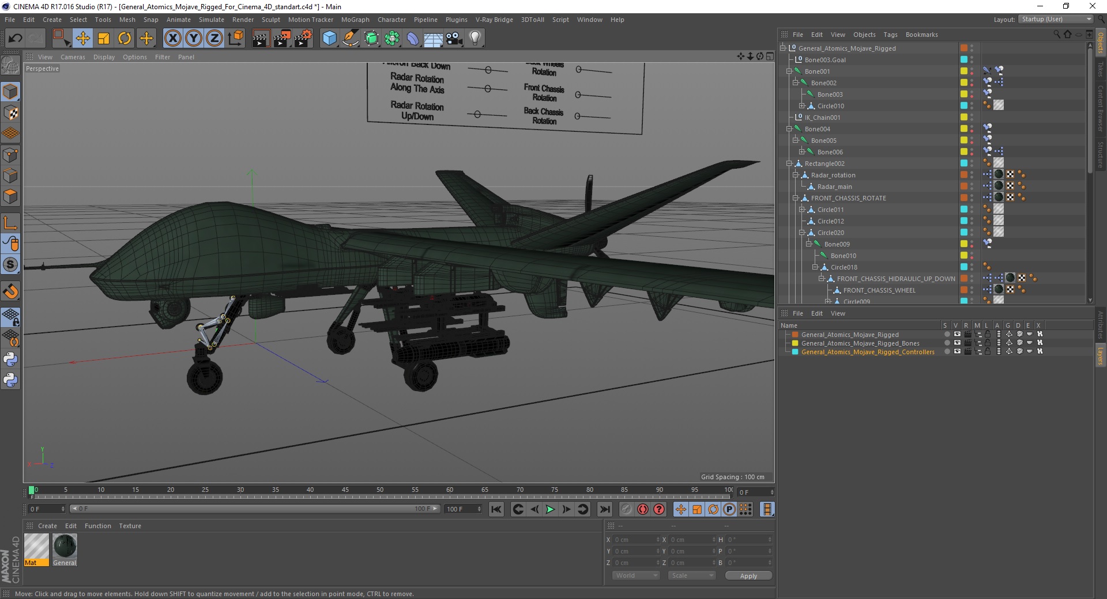Switch to Texture mode icon
Screen dimensions: 1107x599
10,113
